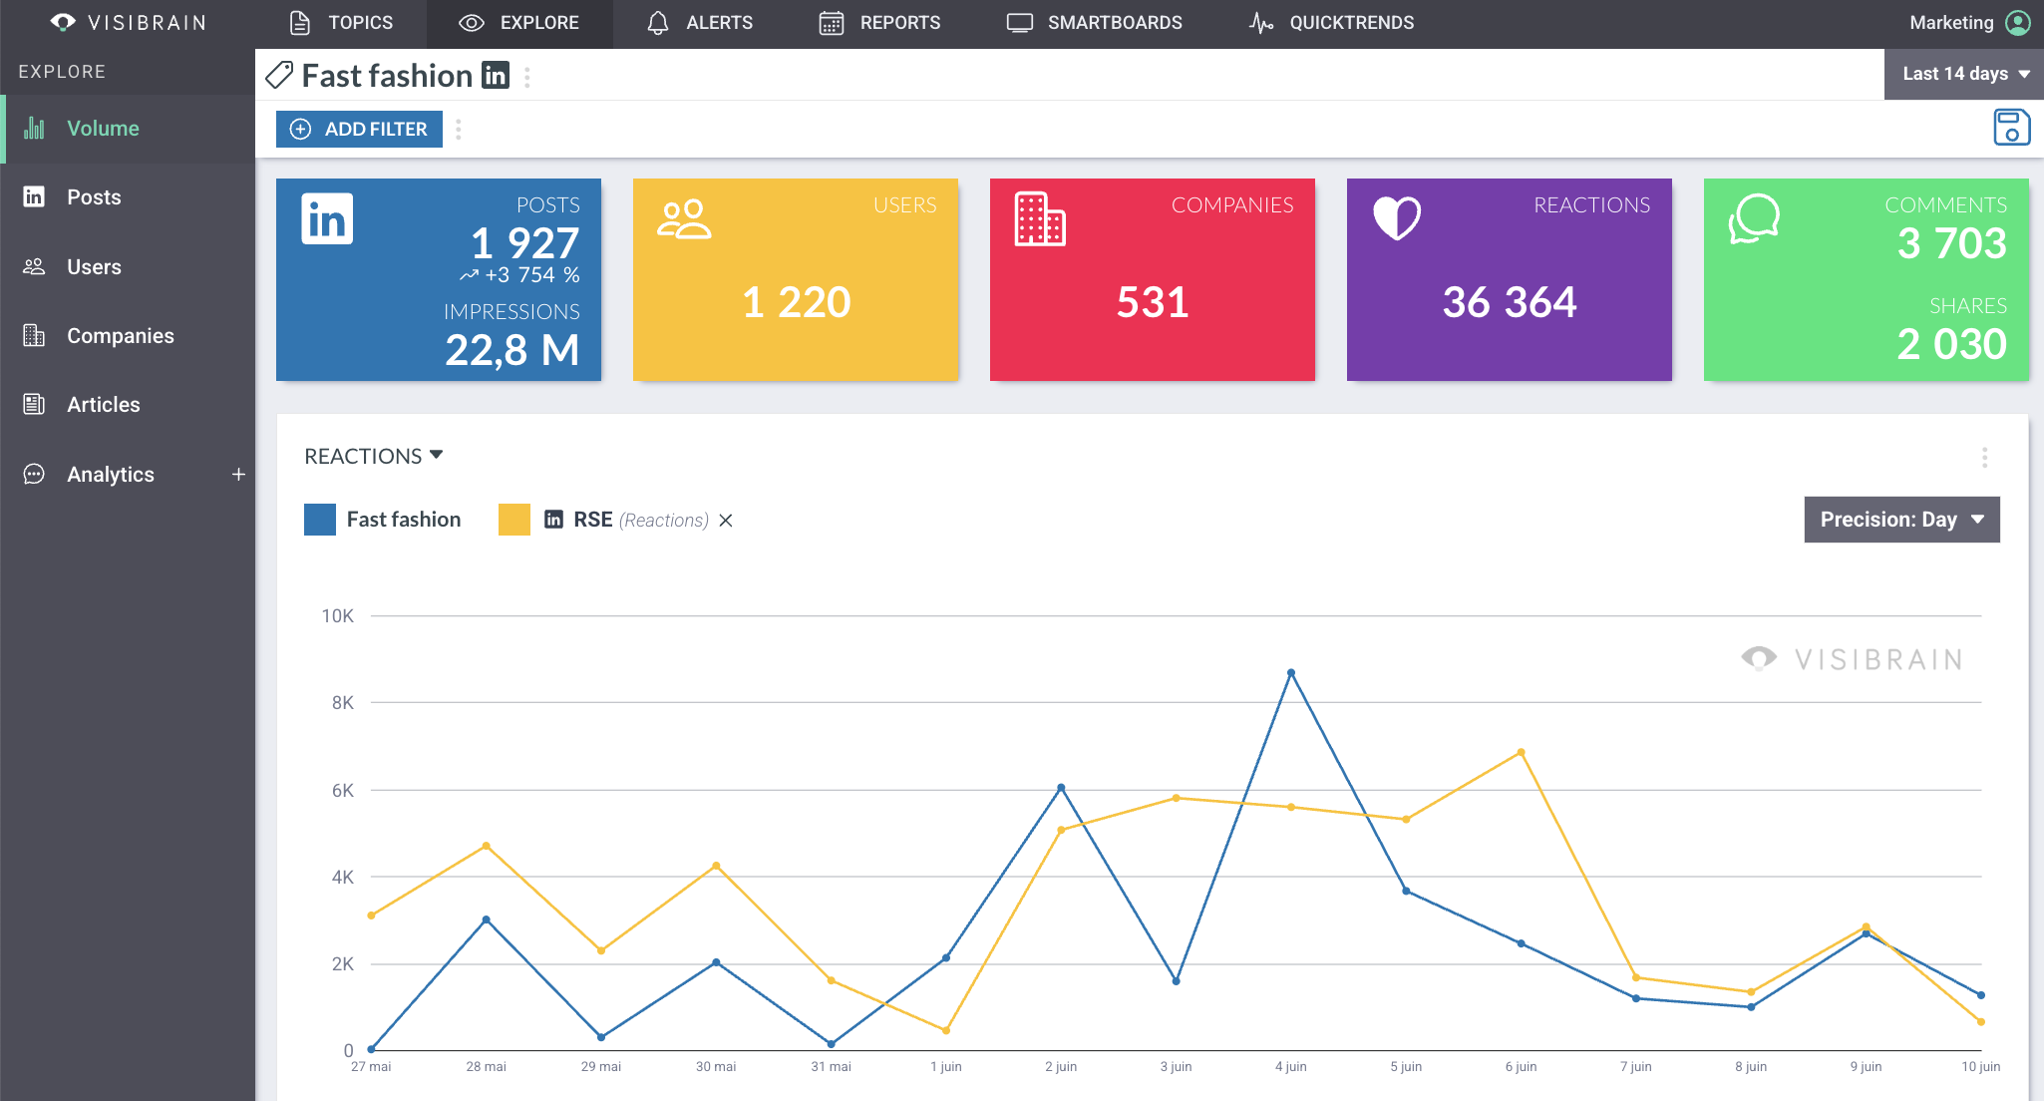Select Posts in the sidebar
The height and width of the screenshot is (1101, 2044).
[x=128, y=197]
